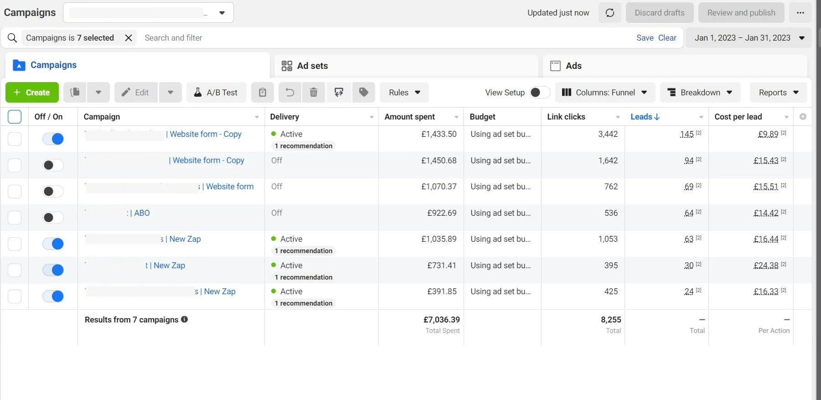The height and width of the screenshot is (400, 821).
Task: Sort by the Leads column header
Action: click(x=645, y=117)
